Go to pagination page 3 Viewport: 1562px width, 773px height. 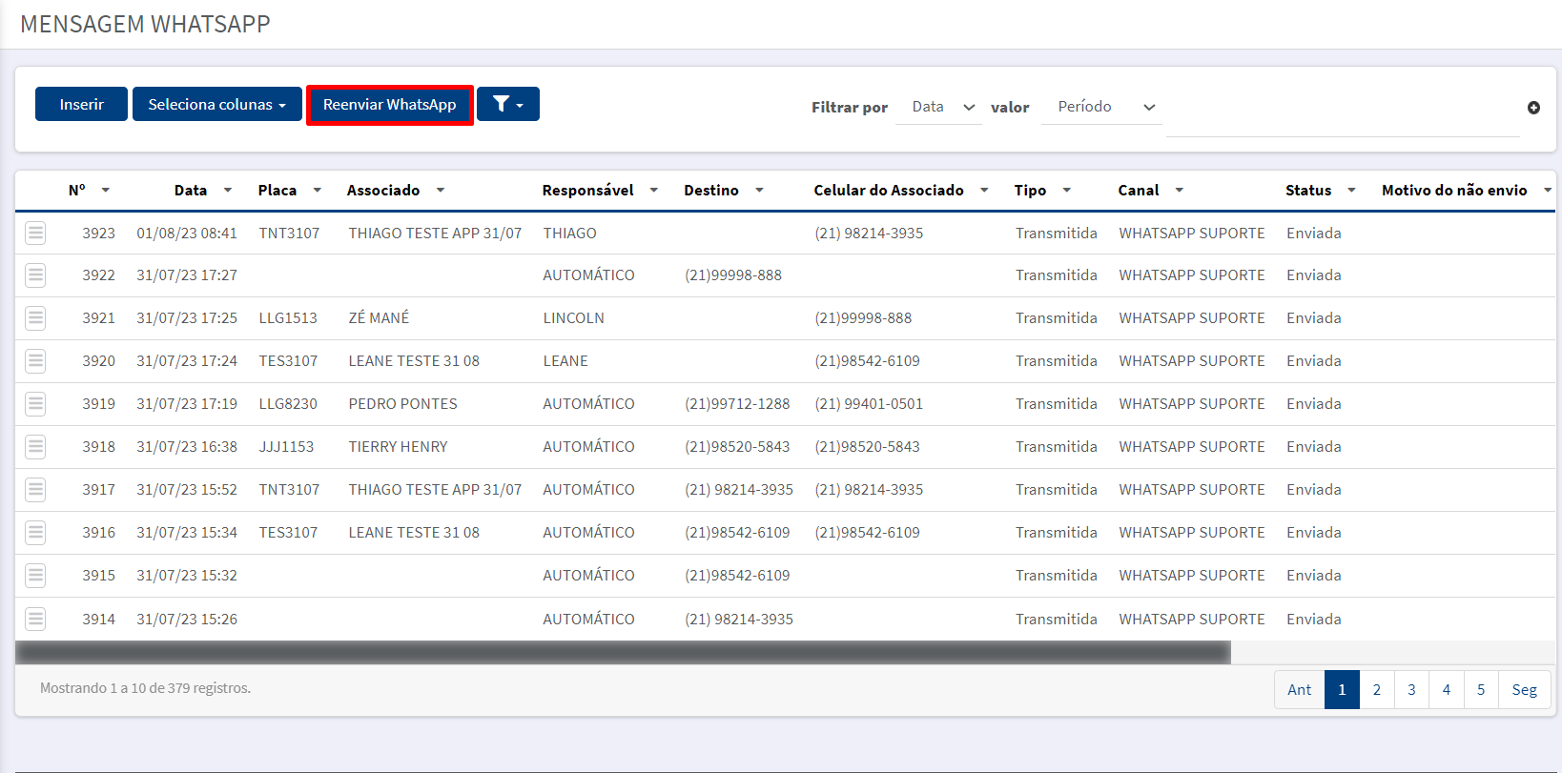tap(1411, 689)
